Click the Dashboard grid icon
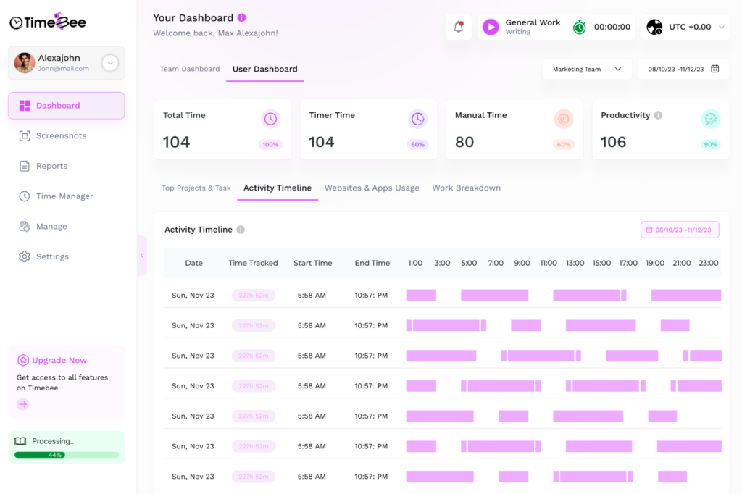 (25, 106)
